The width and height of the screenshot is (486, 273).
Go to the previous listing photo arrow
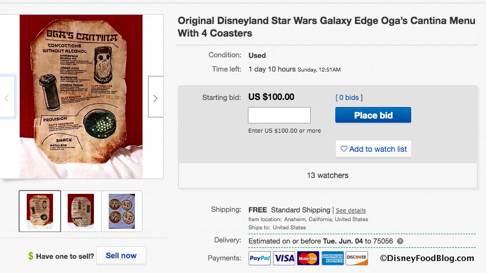pyautogui.click(x=7, y=98)
